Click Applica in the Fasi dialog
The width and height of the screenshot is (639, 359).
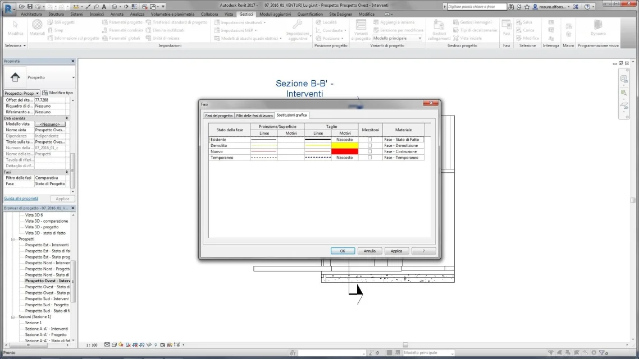tap(396, 251)
